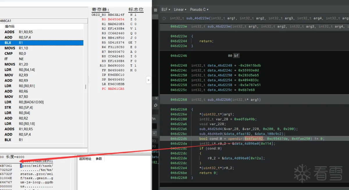Select the MOVS R1,20 instruction row
Screen dimensions: 349x190
[42, 64]
